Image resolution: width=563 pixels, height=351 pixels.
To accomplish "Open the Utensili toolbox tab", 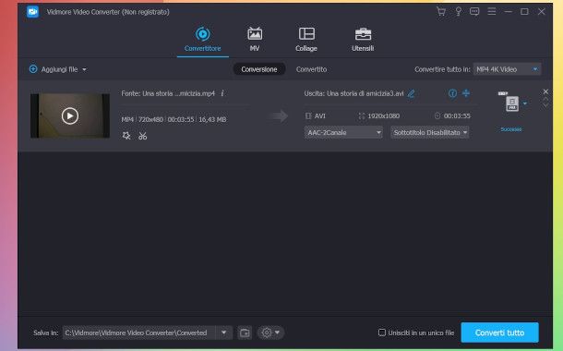I will pos(363,39).
